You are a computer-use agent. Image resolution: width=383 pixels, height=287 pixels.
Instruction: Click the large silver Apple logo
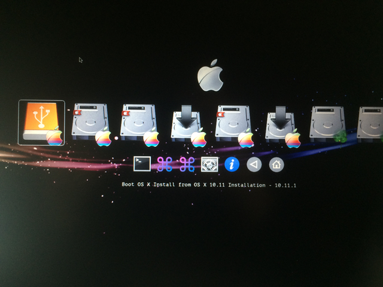(x=210, y=75)
